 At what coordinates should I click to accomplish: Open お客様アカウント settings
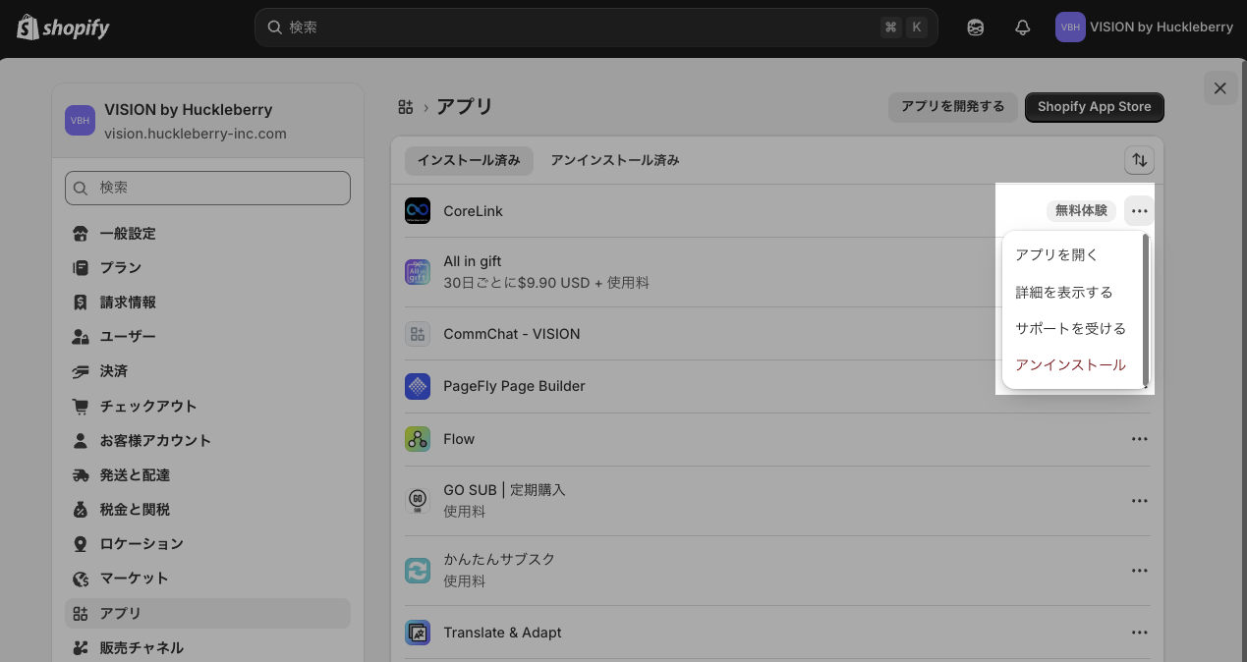click(207, 440)
